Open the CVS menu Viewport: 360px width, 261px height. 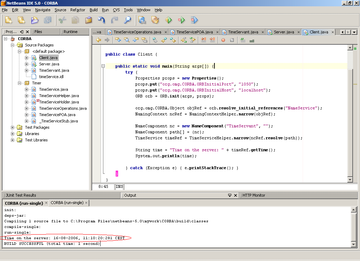[x=116, y=10]
